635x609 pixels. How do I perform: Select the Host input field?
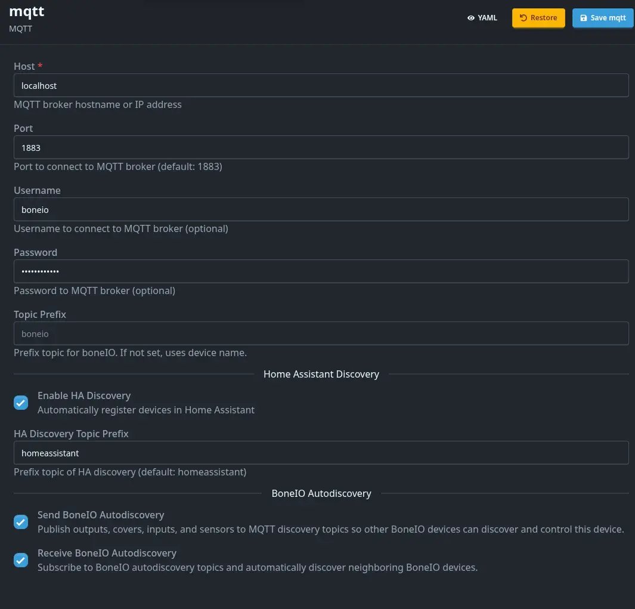pyautogui.click(x=321, y=85)
